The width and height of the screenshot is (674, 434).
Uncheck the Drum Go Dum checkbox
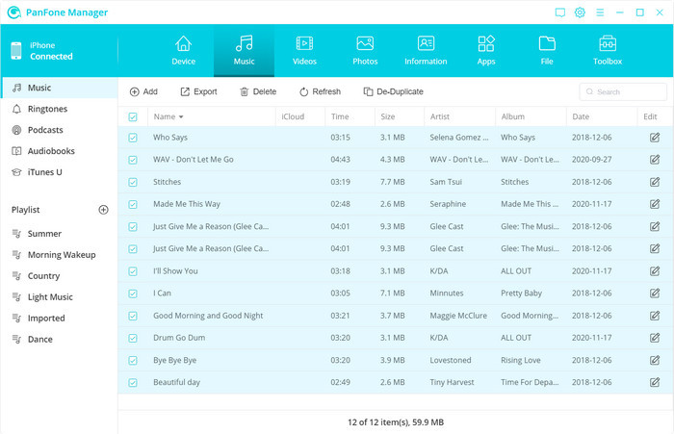[133, 338]
